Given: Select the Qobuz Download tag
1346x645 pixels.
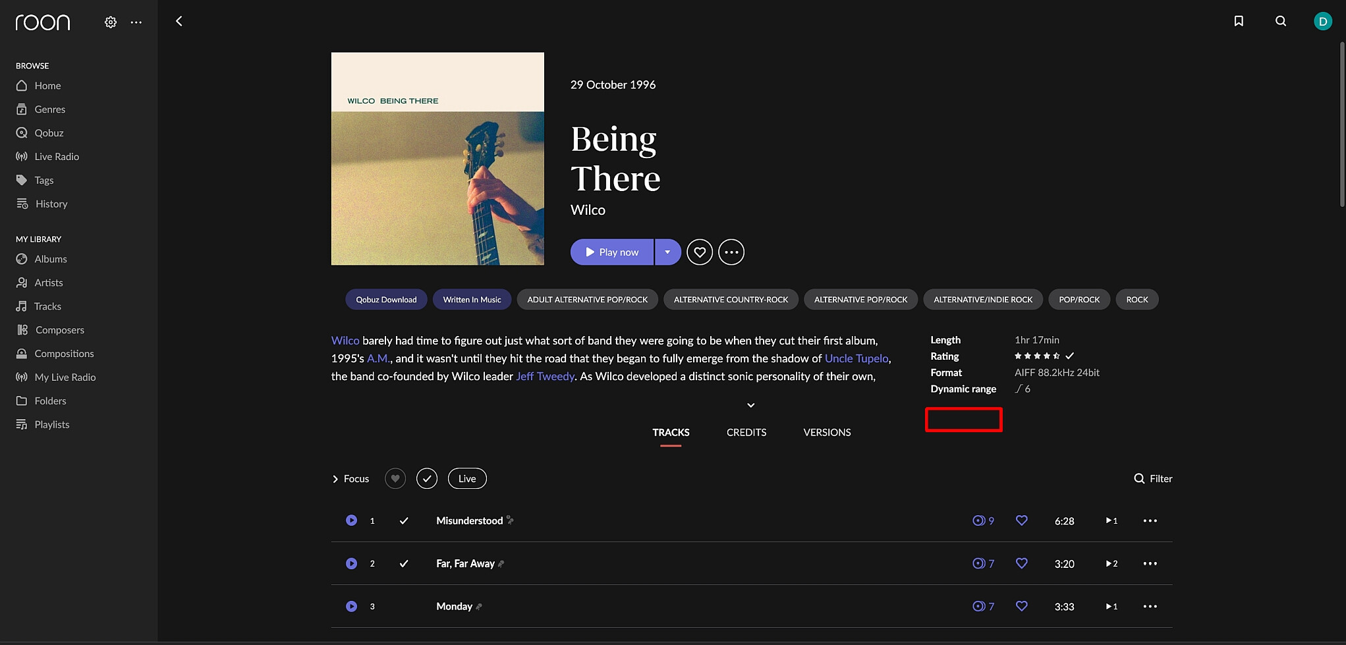Looking at the screenshot, I should [x=386, y=300].
